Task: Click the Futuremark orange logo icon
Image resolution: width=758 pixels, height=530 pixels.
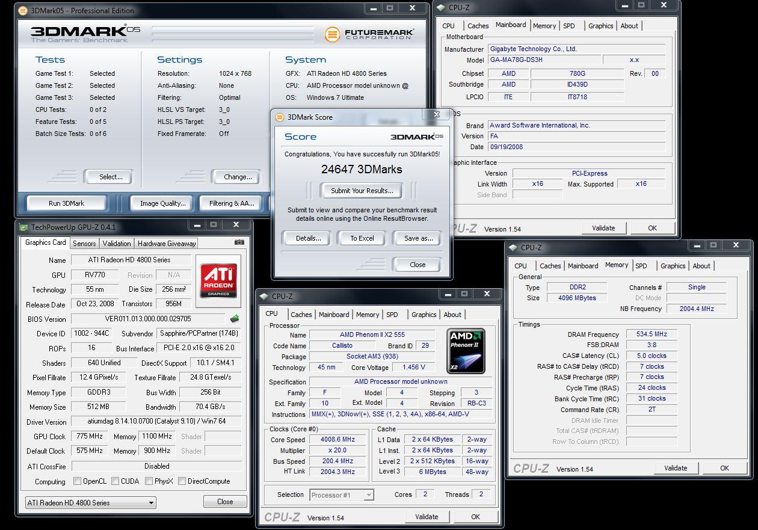Action: (x=332, y=34)
